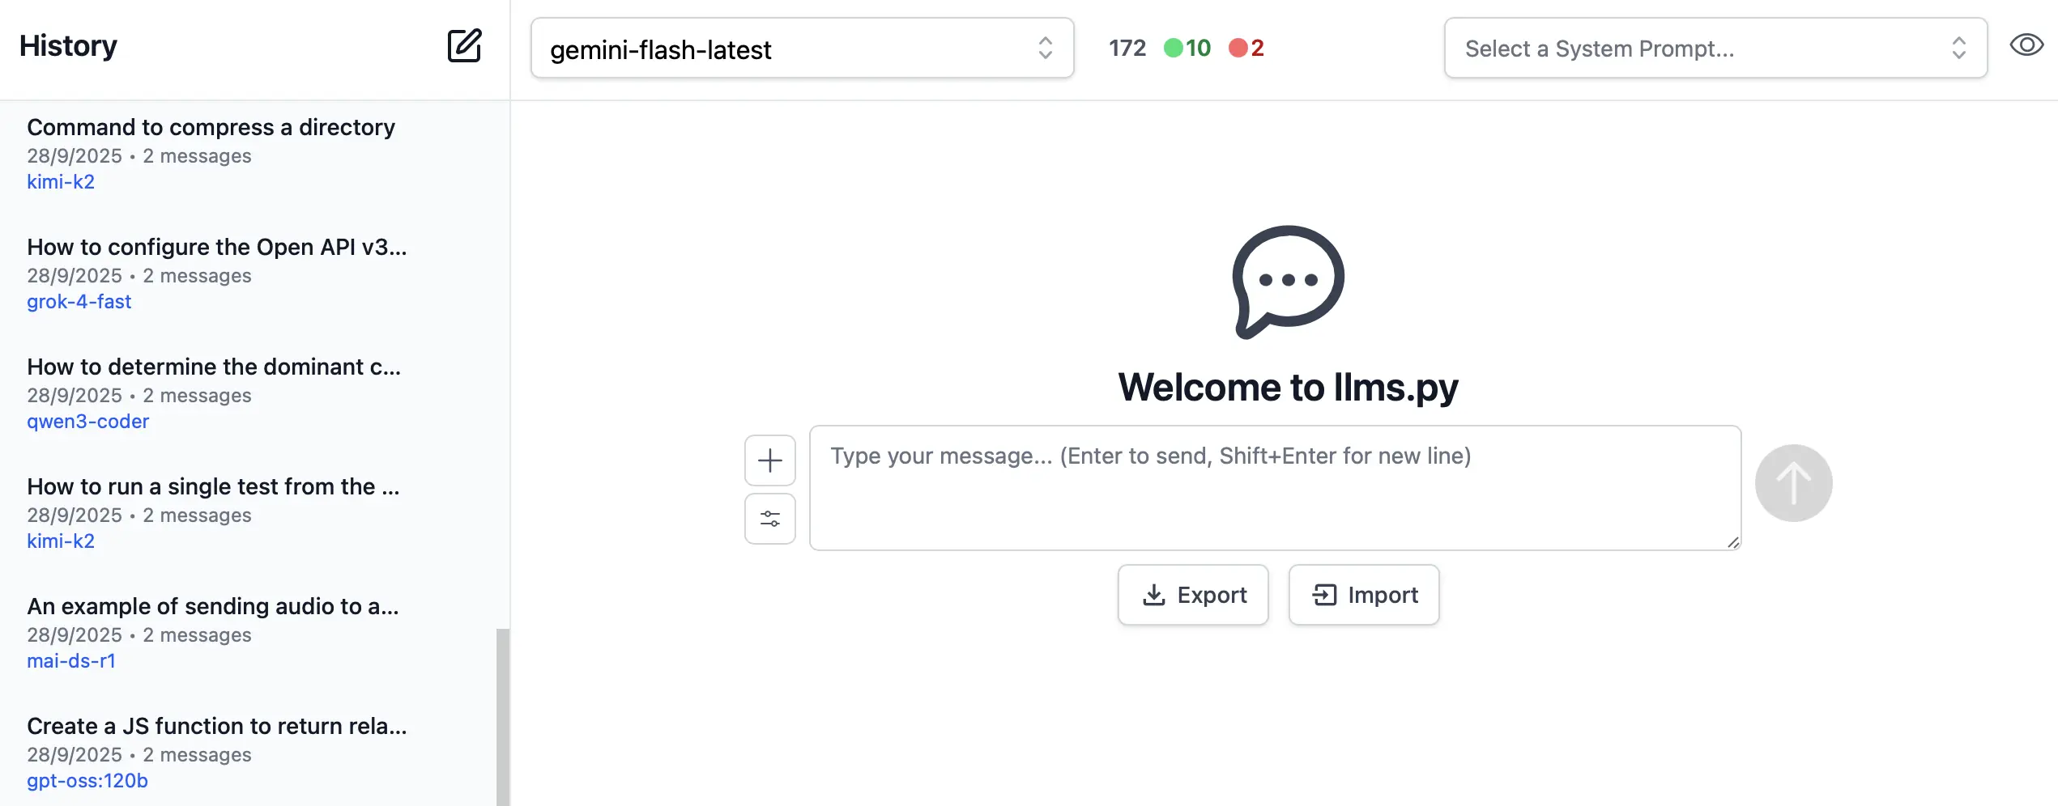The width and height of the screenshot is (2058, 806).
Task: Click the chat bubble welcome icon
Action: 1288,282
